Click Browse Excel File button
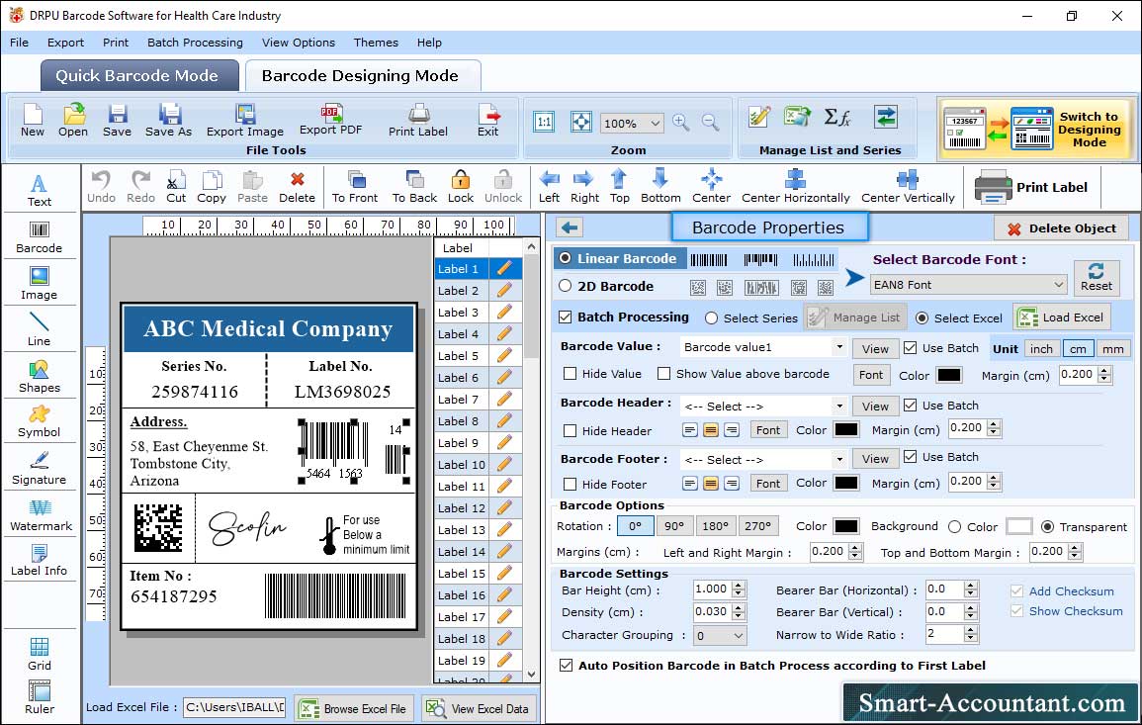This screenshot has width=1142, height=725. [354, 708]
